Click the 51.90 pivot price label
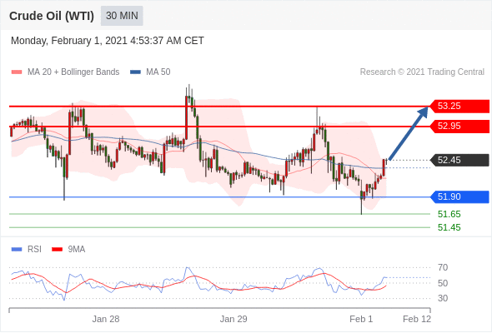Screen dimensions: 492x333 pyautogui.click(x=459, y=196)
